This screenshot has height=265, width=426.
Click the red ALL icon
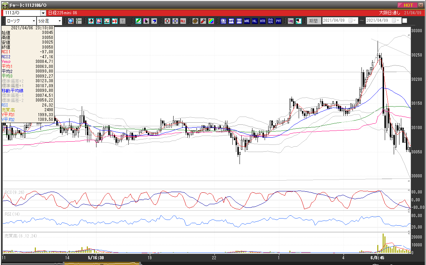(x=183, y=21)
